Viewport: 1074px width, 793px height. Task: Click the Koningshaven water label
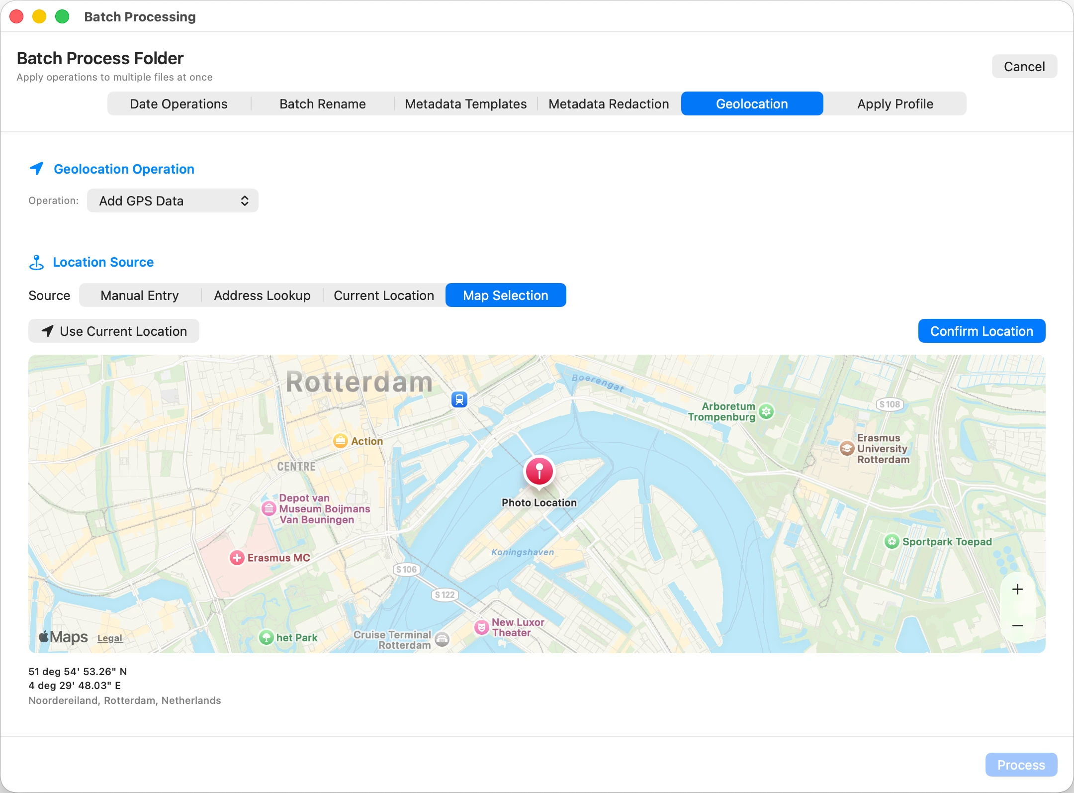click(x=523, y=552)
